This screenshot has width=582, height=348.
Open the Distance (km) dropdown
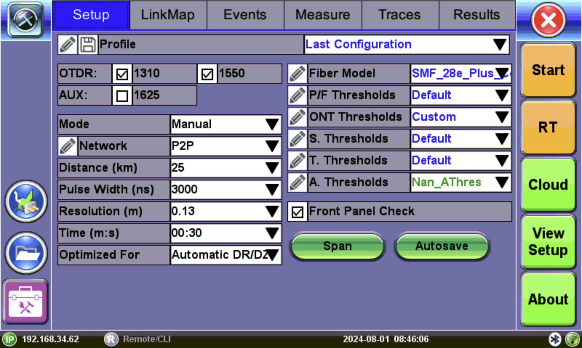pos(226,168)
